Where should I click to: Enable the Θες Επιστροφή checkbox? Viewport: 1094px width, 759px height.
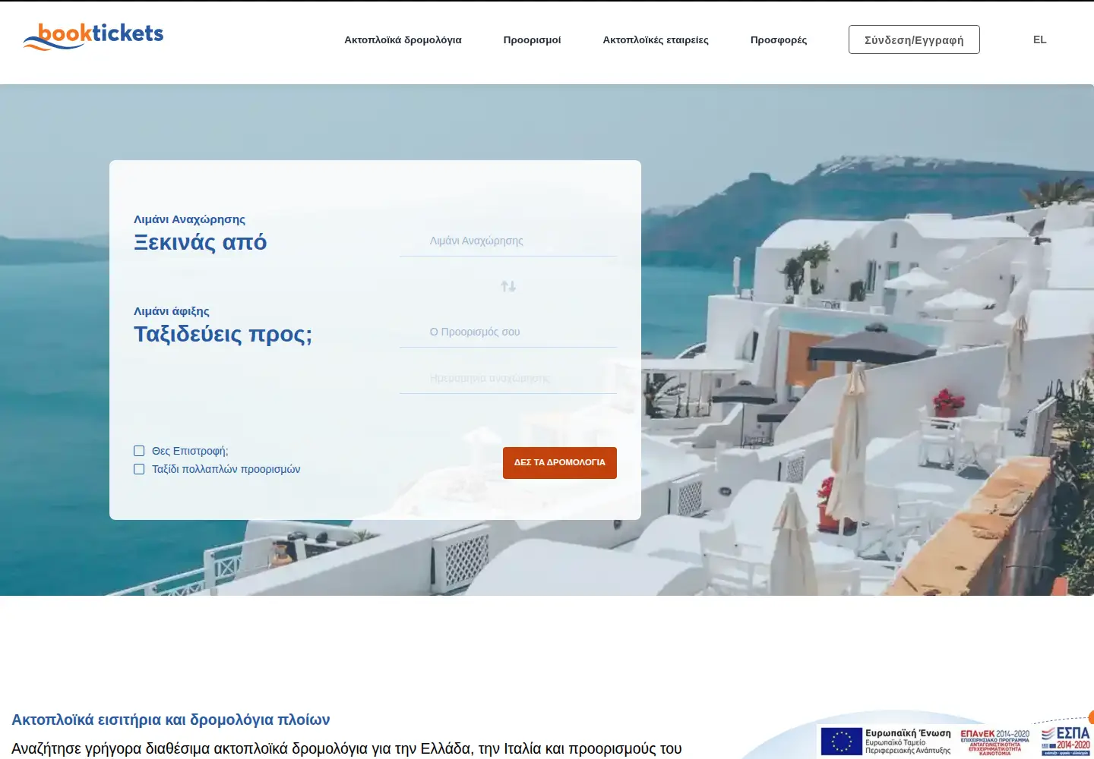click(x=139, y=451)
